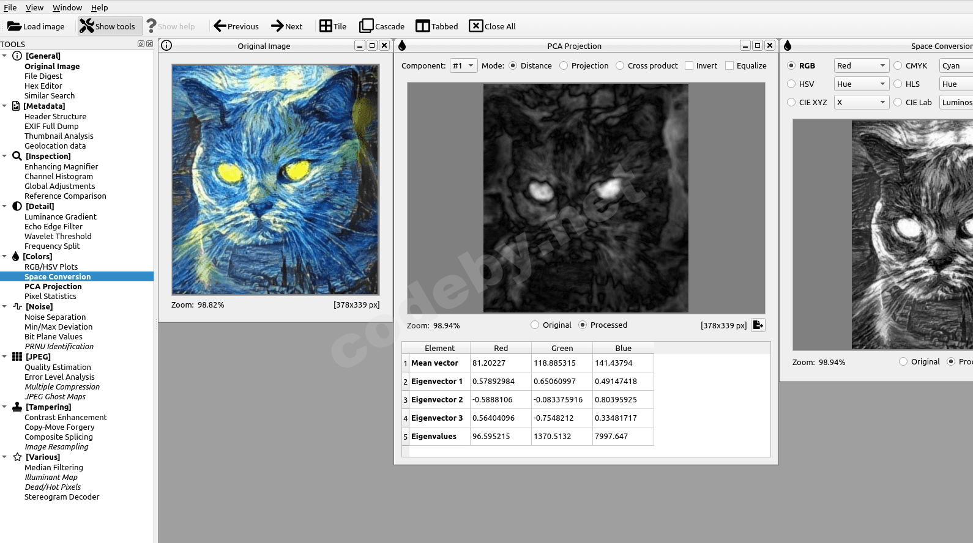Click the Next arrow icon
The height and width of the screenshot is (543, 973).
(x=277, y=26)
